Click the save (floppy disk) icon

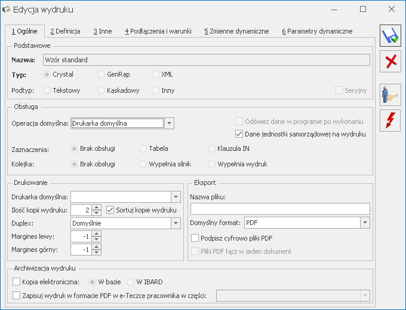(x=391, y=36)
